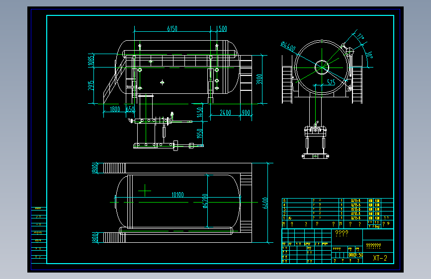Select the 650 dimension text

[x=130, y=109]
